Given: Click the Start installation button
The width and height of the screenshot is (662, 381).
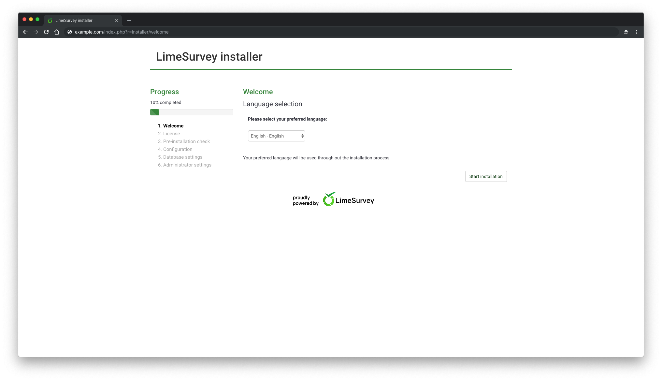Looking at the screenshot, I should point(486,176).
